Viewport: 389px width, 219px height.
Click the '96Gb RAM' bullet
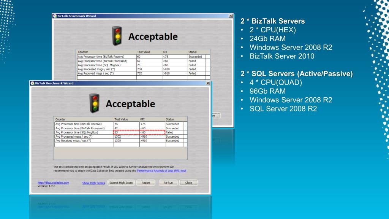(x=267, y=91)
